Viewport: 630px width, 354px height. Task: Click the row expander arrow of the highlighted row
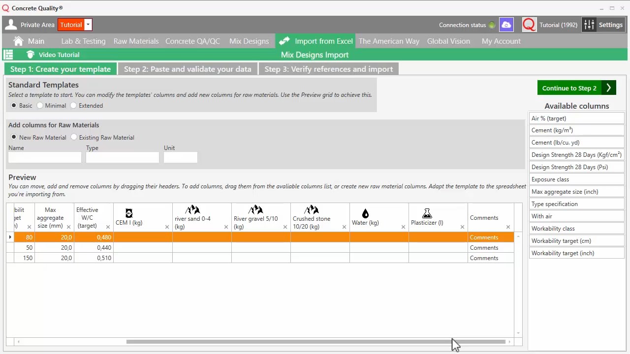(10, 237)
